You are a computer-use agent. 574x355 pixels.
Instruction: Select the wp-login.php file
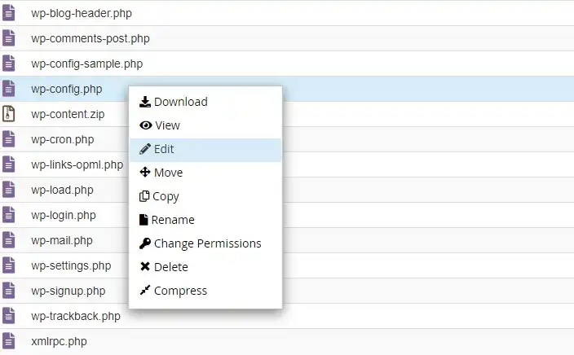click(x=64, y=215)
